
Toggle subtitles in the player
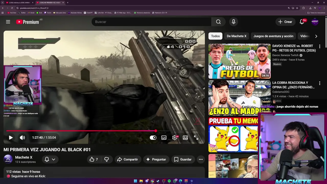[164, 137]
